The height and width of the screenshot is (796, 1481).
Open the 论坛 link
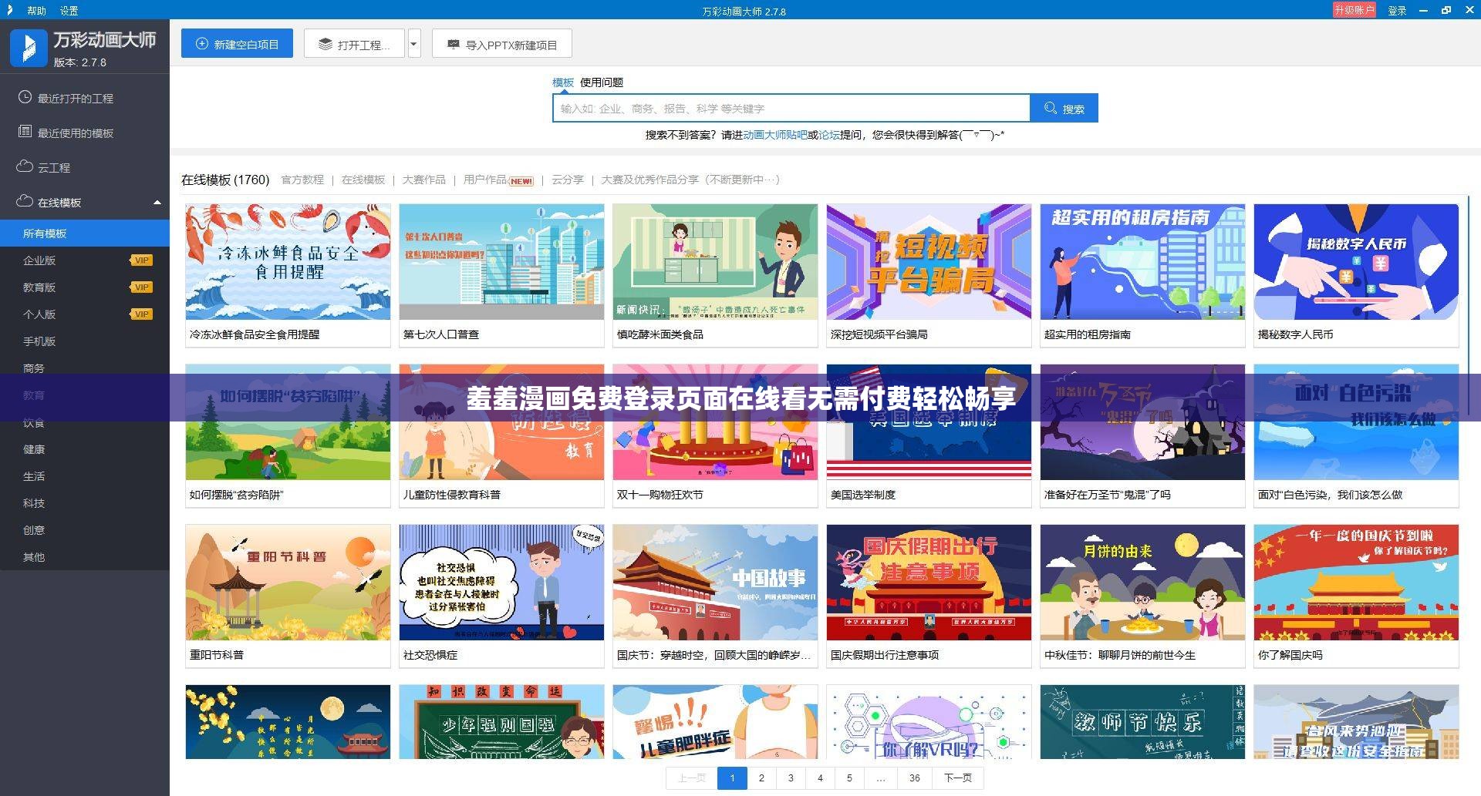(x=825, y=135)
